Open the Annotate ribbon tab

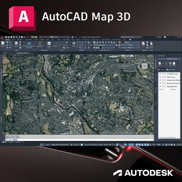pyautogui.click(x=20, y=40)
